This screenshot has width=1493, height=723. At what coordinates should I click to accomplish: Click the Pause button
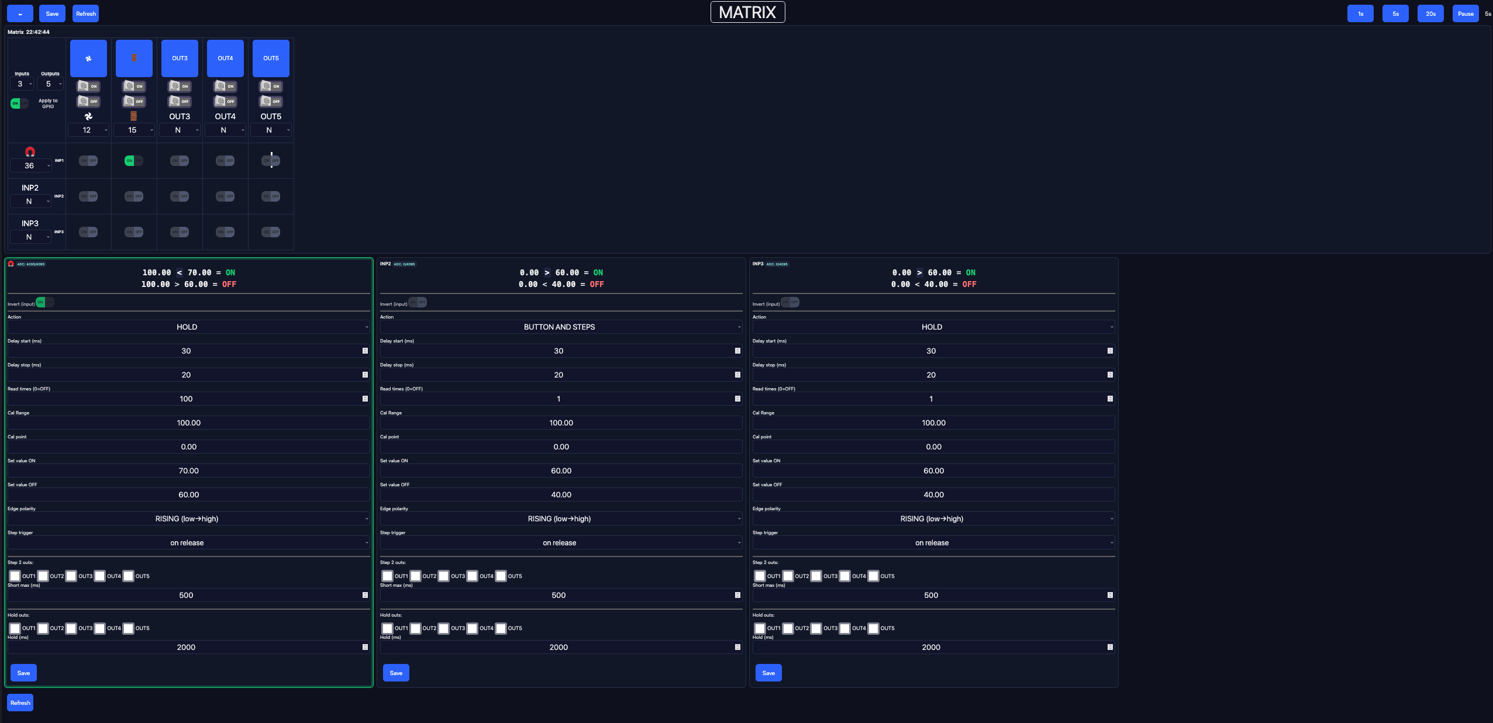(x=1465, y=13)
